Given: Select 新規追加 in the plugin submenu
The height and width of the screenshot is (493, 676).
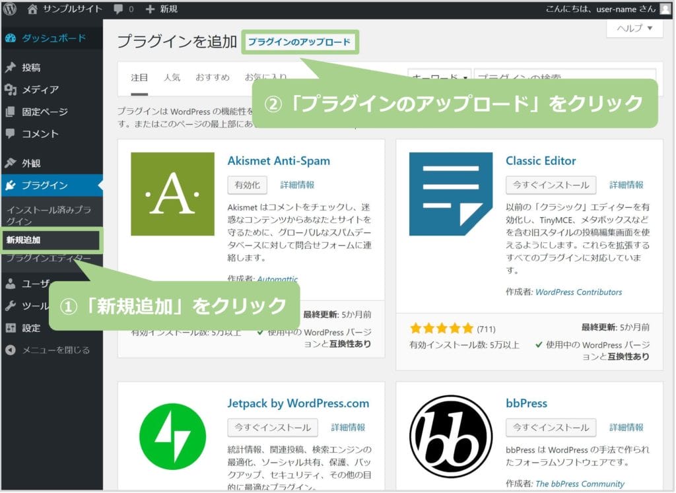Looking at the screenshot, I should [x=23, y=240].
